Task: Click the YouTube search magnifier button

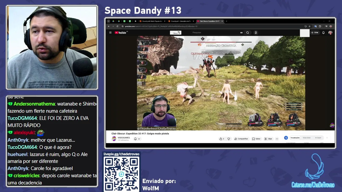Action: [247, 33]
